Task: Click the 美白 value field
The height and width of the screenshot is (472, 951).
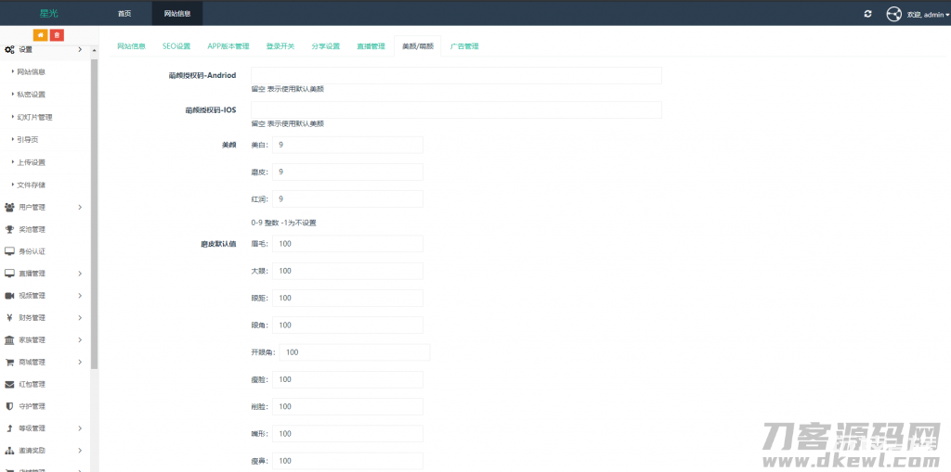Action: (347, 145)
